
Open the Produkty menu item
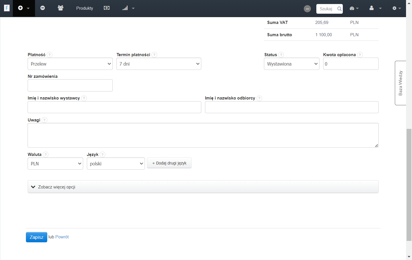(85, 8)
